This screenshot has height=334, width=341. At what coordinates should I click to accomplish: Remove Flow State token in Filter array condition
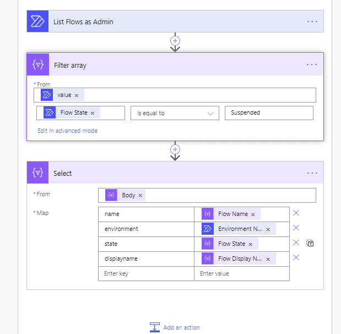93,113
